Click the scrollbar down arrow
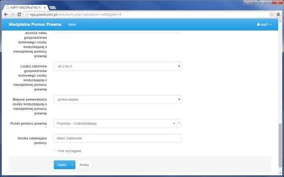This screenshot has width=284, height=177. click(x=280, y=174)
